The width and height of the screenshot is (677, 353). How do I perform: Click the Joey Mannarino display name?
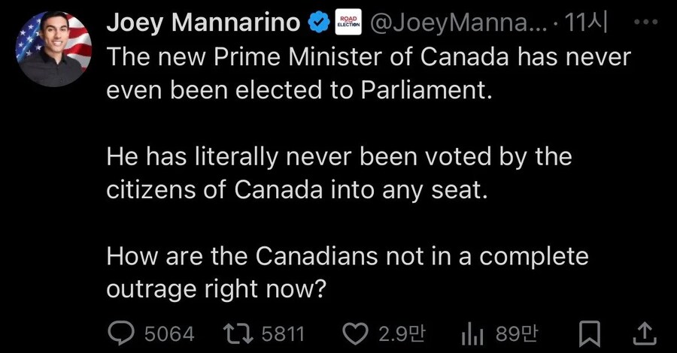[203, 24]
